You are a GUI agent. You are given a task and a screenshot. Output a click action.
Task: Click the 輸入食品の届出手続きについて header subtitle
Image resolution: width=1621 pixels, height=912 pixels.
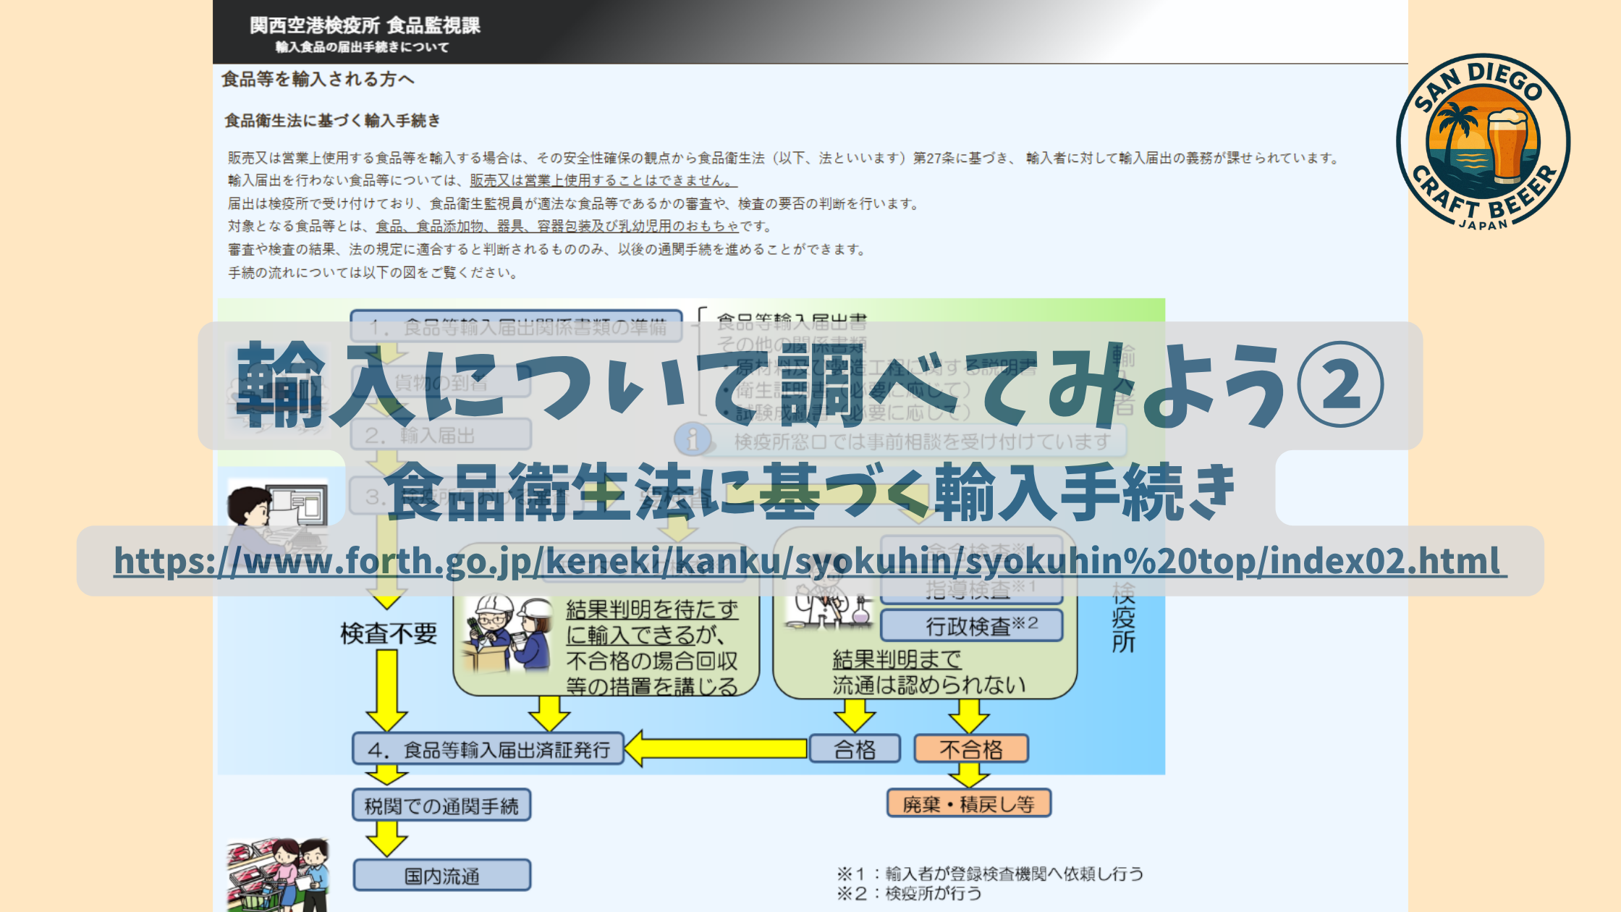click(362, 47)
